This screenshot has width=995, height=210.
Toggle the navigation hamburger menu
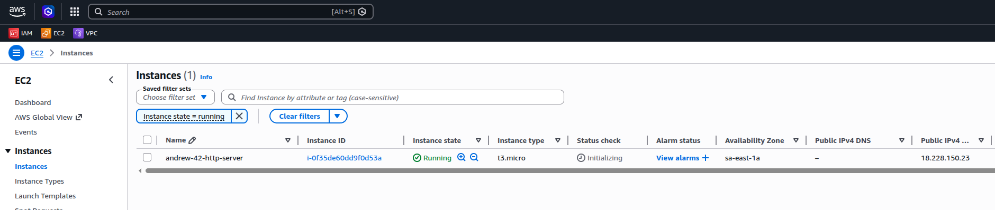pos(16,53)
